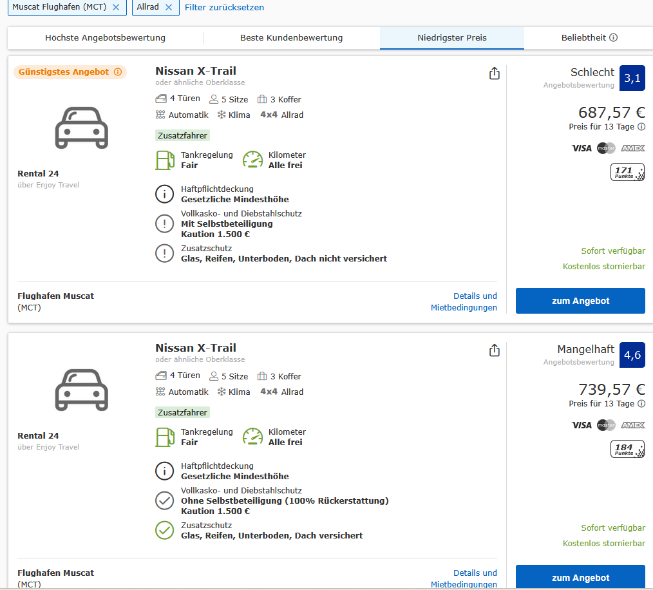Select the Niedrigster Preis tab

click(451, 38)
